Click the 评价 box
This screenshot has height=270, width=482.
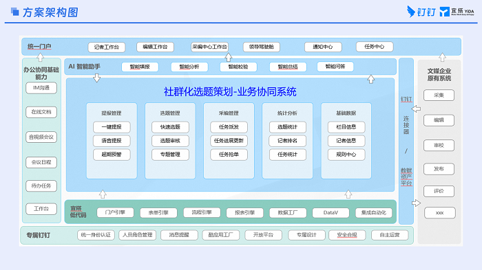click(439, 191)
